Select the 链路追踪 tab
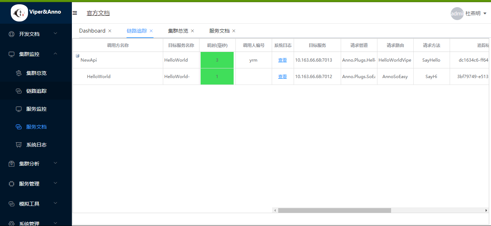Screen dimensions: 491x226 pyautogui.click(x=137, y=31)
